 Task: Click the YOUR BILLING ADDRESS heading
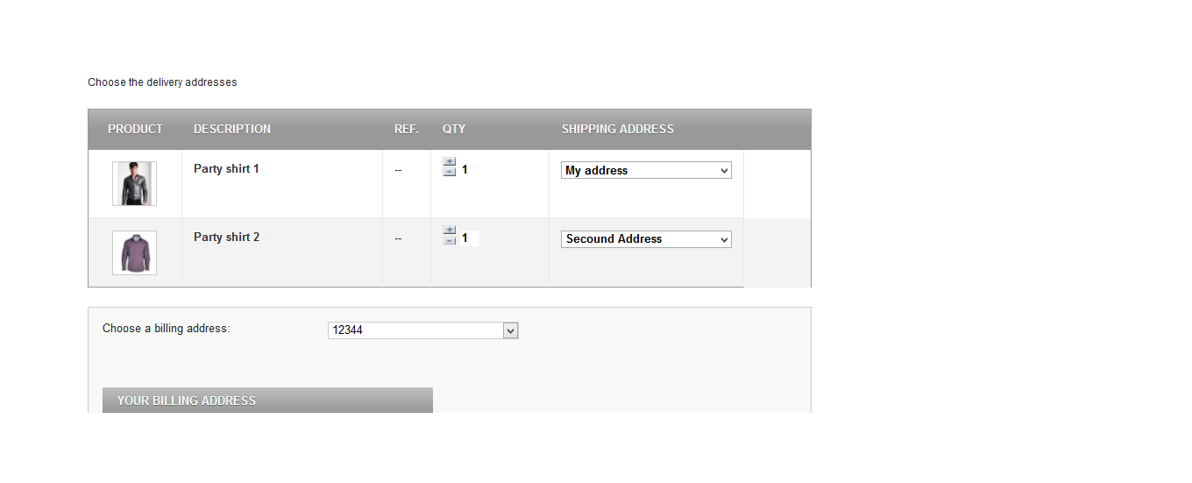[x=187, y=401]
